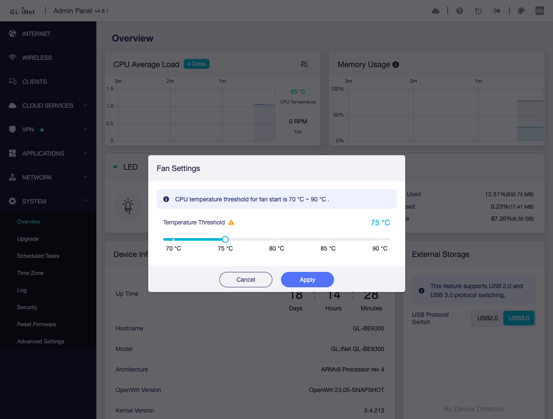Screen dimensions: 553x419
Task: Click the EN language selector
Action: [x=540, y=11]
